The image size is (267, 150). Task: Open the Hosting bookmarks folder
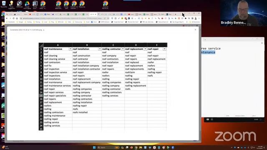click(28, 22)
